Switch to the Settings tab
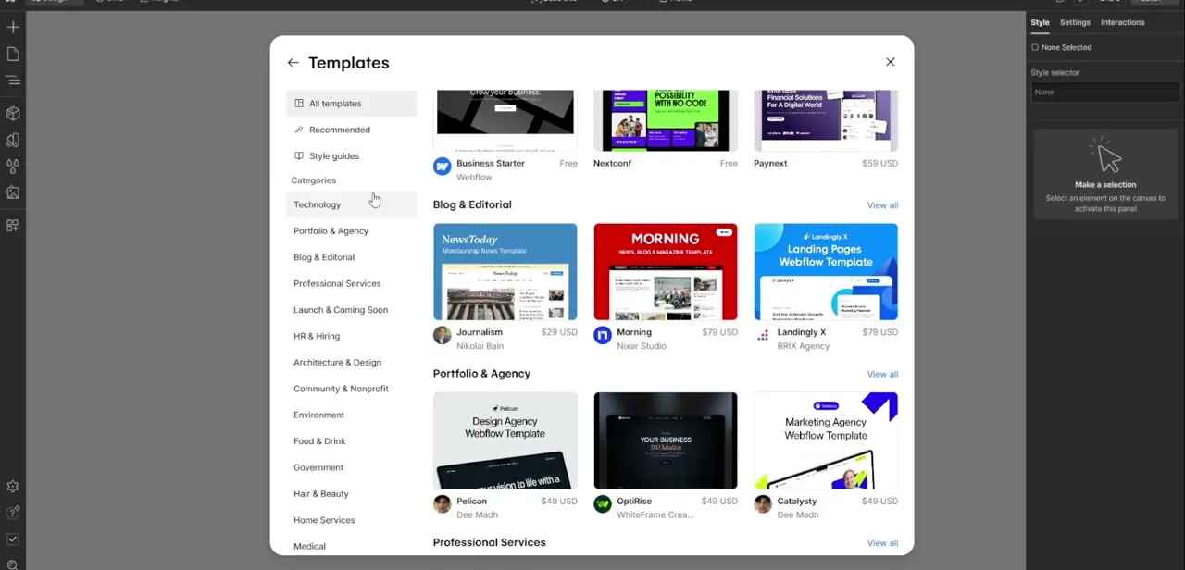This screenshot has width=1185, height=570. pyautogui.click(x=1075, y=22)
